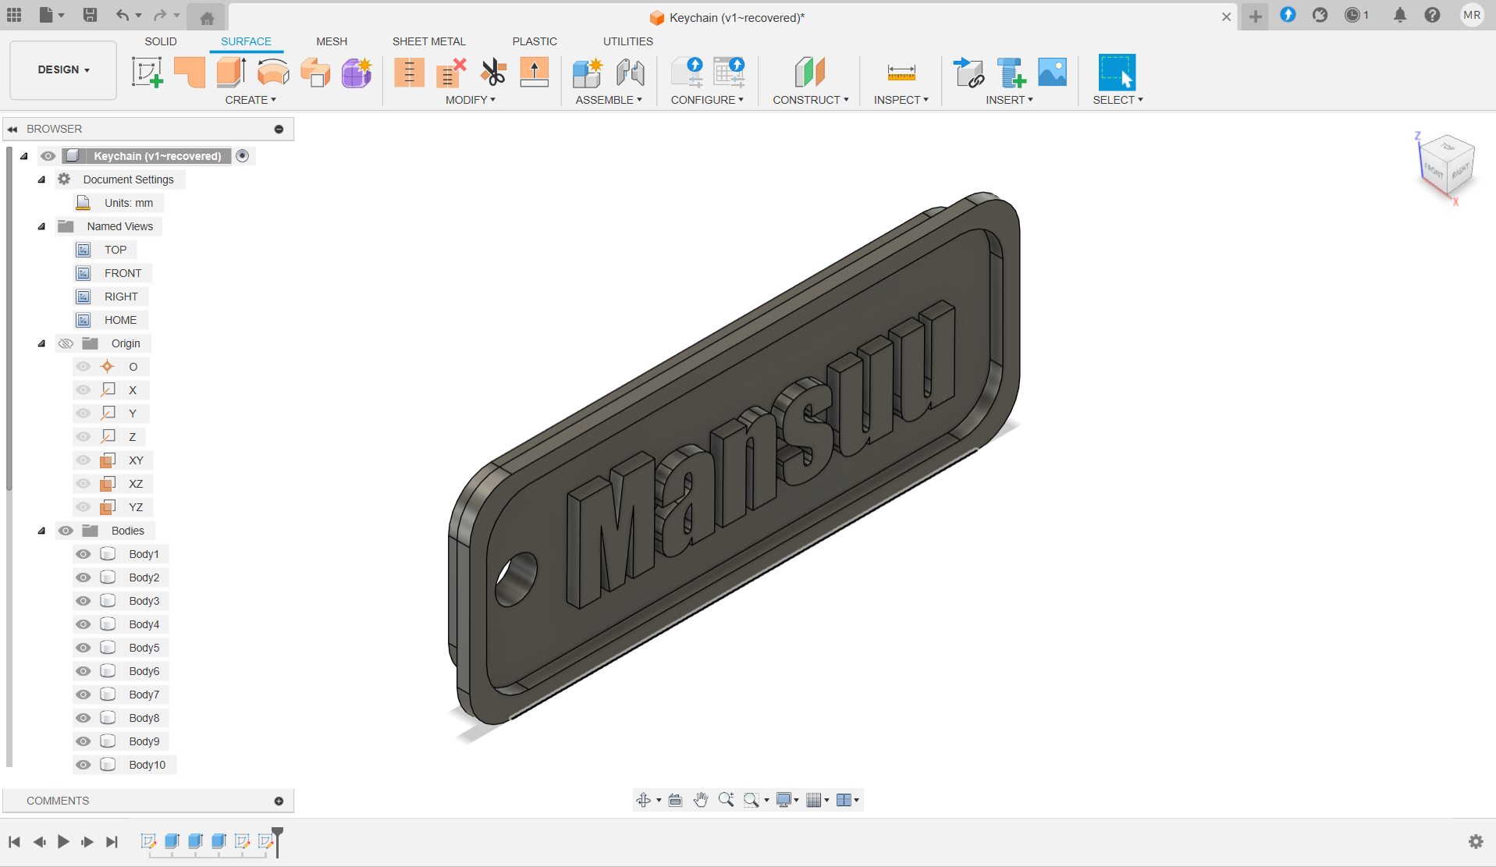Switch to the MESH tab

click(x=332, y=41)
